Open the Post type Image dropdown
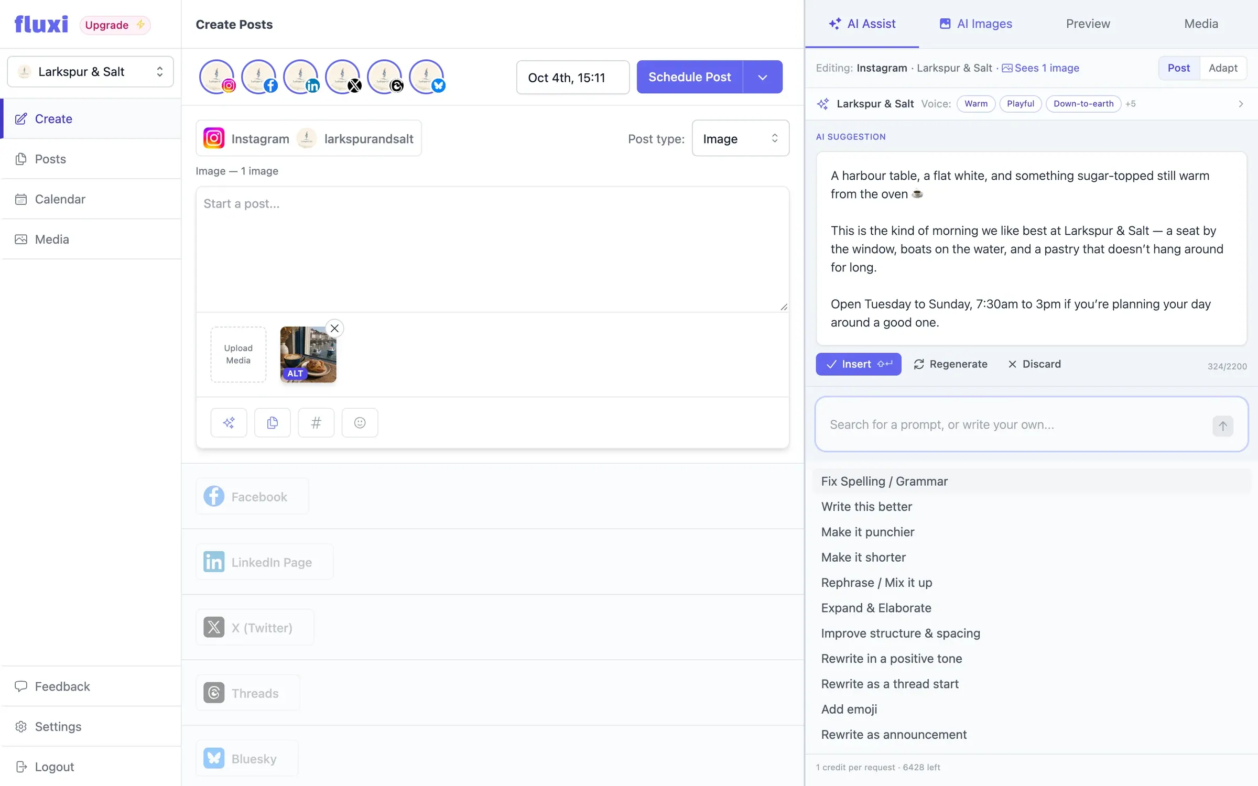This screenshot has width=1258, height=786. click(x=740, y=138)
